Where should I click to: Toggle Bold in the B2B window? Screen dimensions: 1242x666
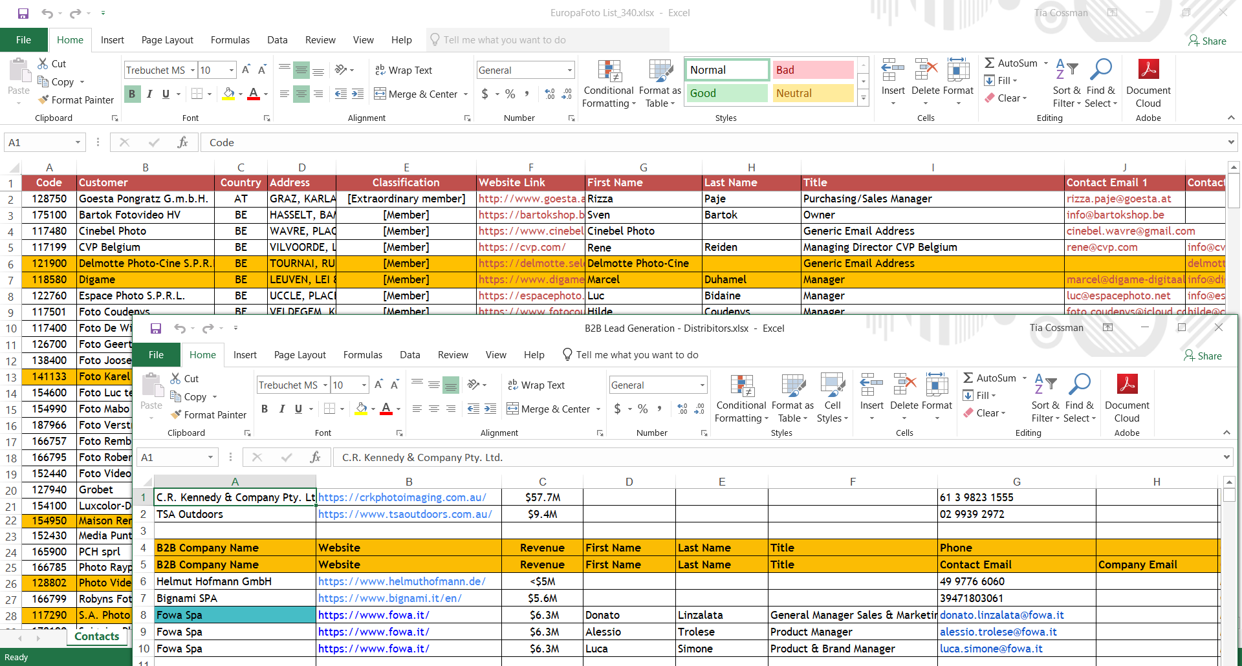[265, 409]
